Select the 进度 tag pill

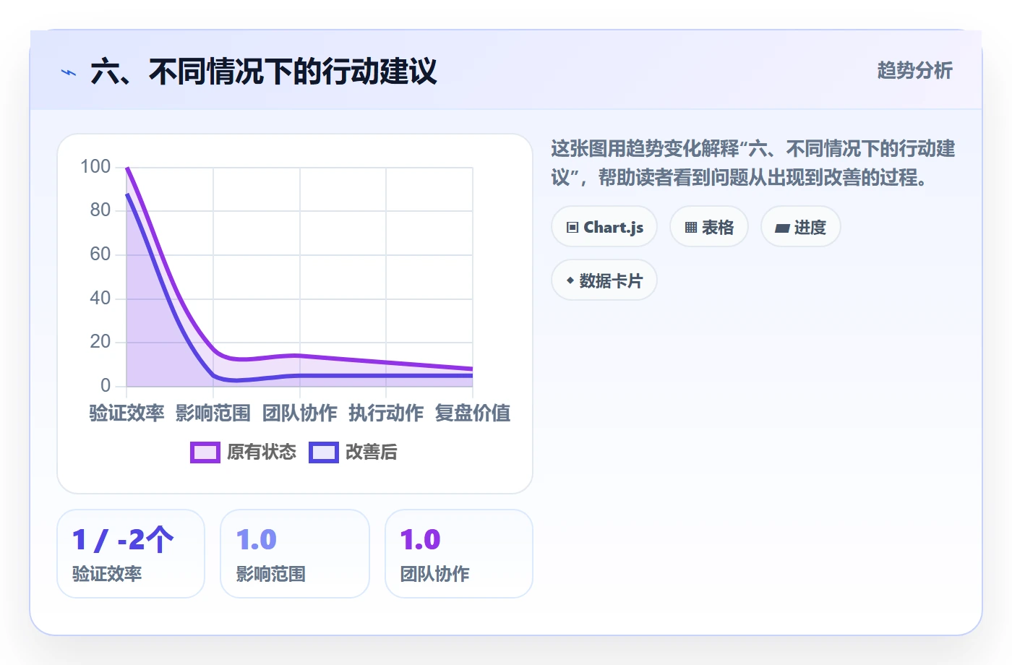(801, 227)
